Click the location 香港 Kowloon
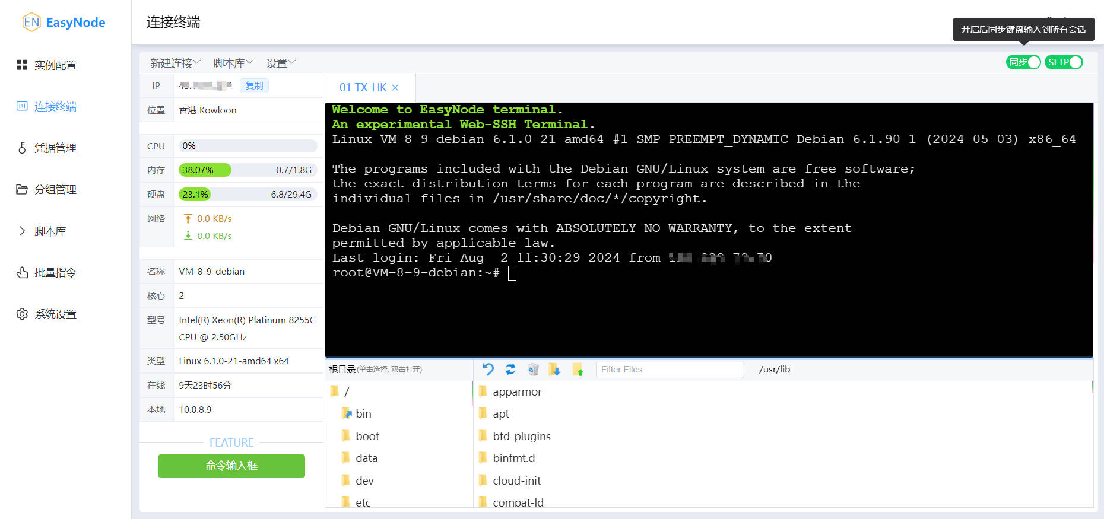This screenshot has width=1104, height=519. [x=208, y=110]
